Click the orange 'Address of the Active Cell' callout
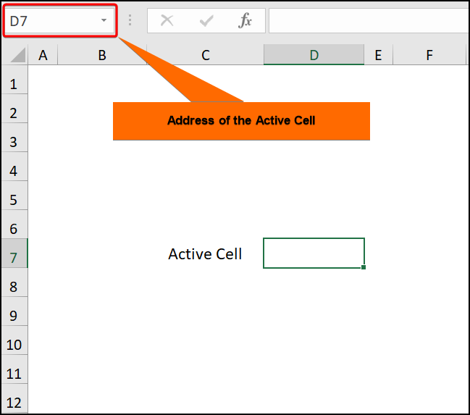The image size is (470, 415). pyautogui.click(x=241, y=121)
